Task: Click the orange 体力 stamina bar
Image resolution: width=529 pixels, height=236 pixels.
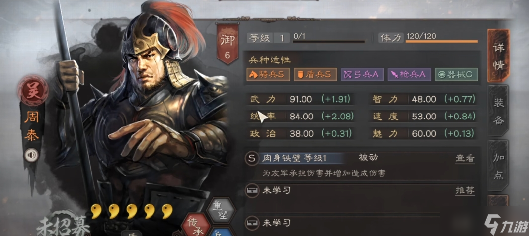Action: 442,42
